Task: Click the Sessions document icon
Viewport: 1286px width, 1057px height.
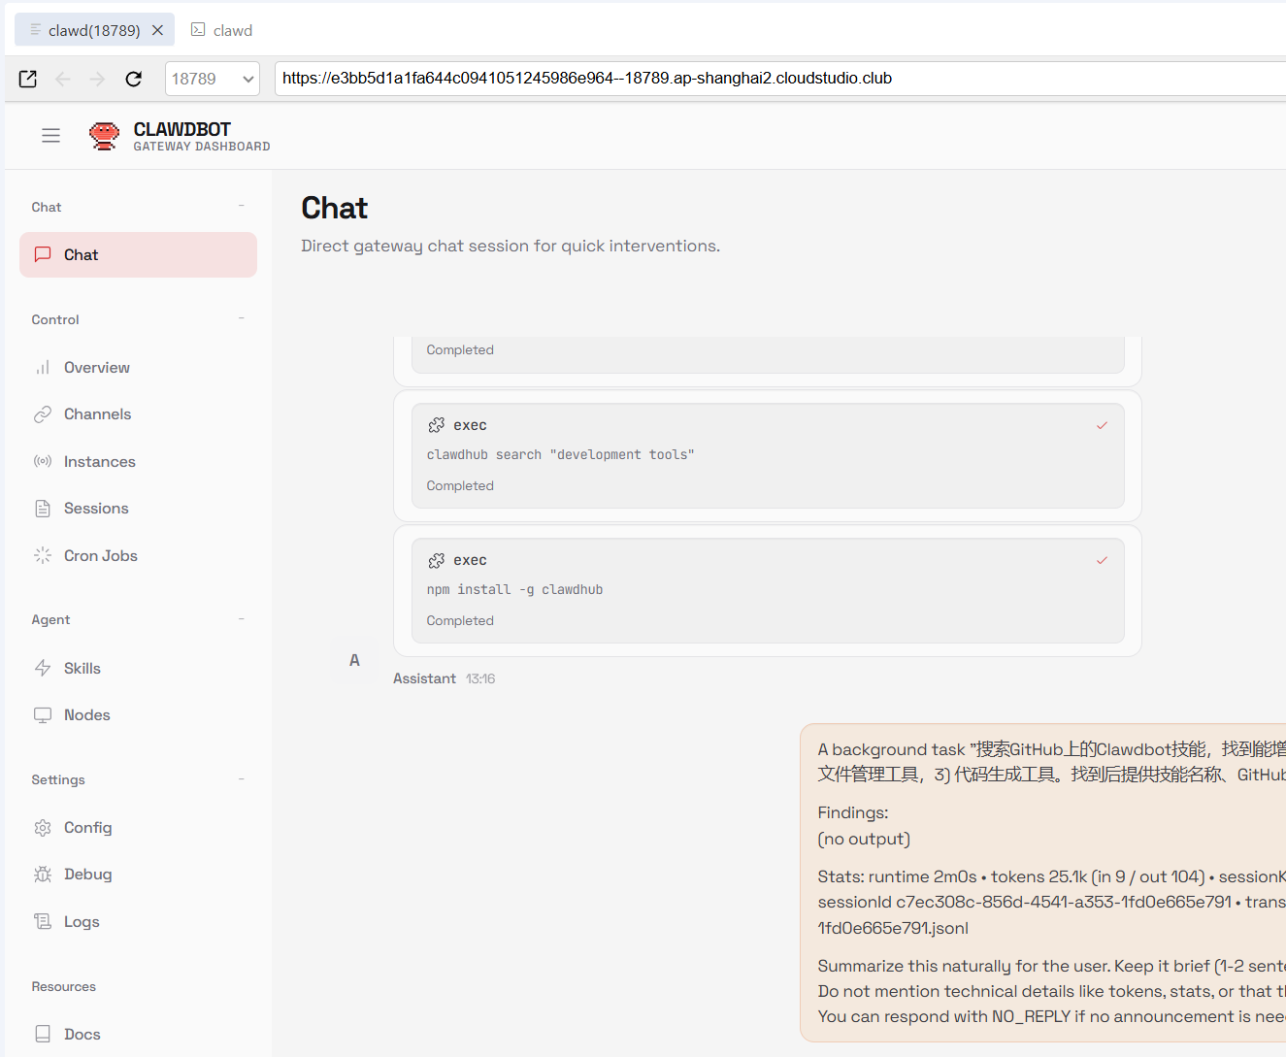Action: (43, 509)
